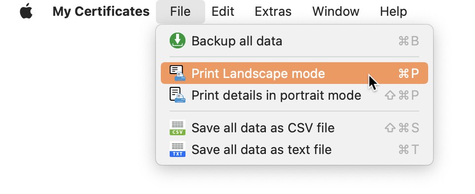The width and height of the screenshot is (475, 194).
Task: Close the open File menu
Action: (181, 11)
